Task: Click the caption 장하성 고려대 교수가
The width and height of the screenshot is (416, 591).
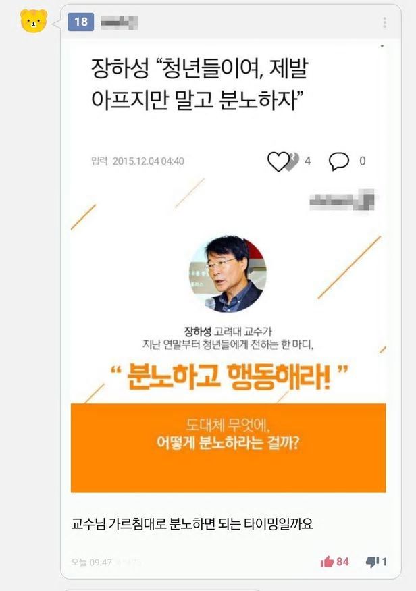Action: tap(228, 332)
